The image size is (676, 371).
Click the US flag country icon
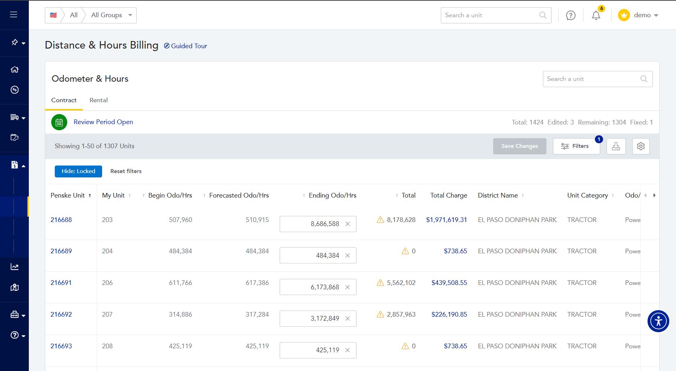[x=53, y=15]
